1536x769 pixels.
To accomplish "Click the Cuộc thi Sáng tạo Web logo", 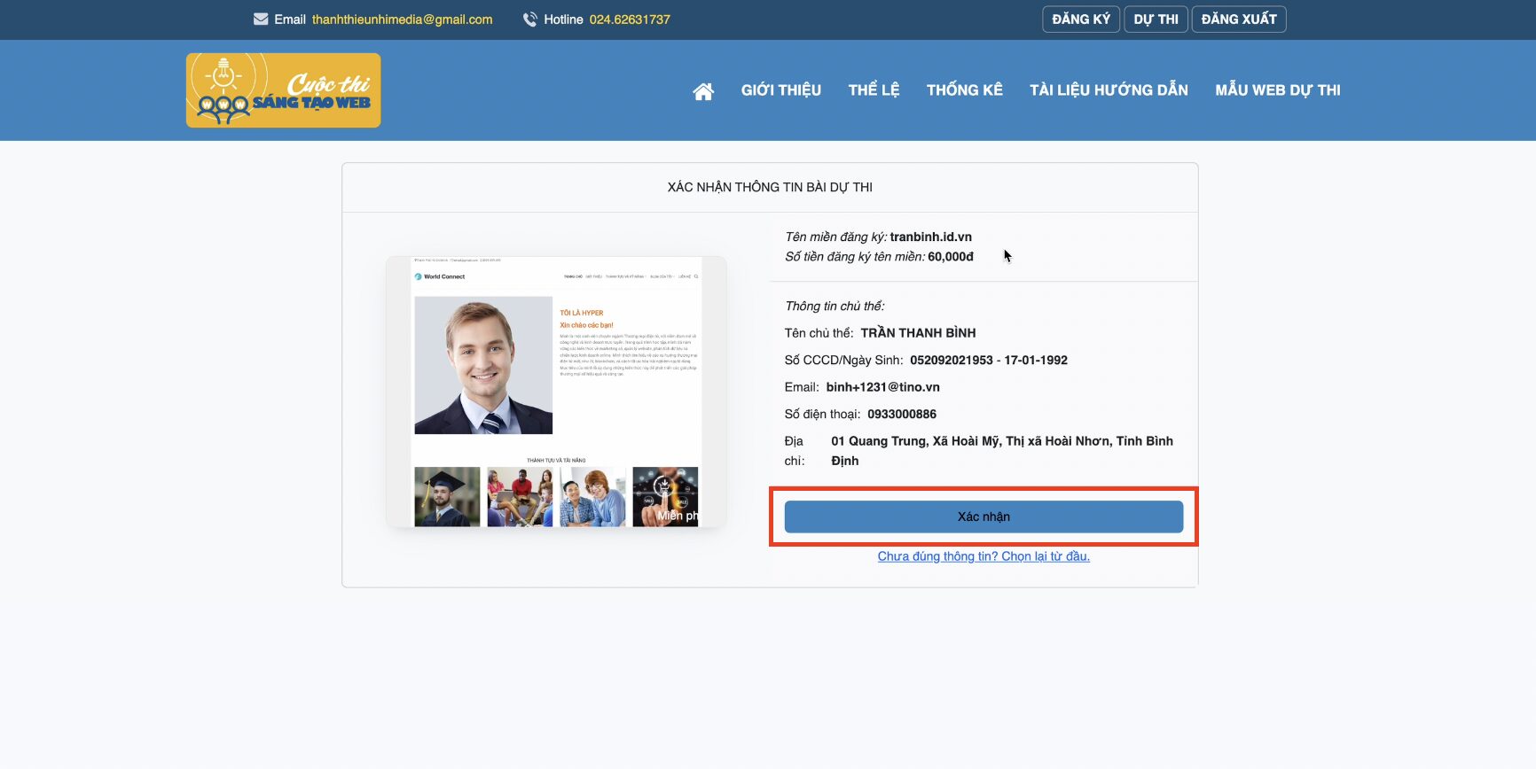I will coord(283,90).
